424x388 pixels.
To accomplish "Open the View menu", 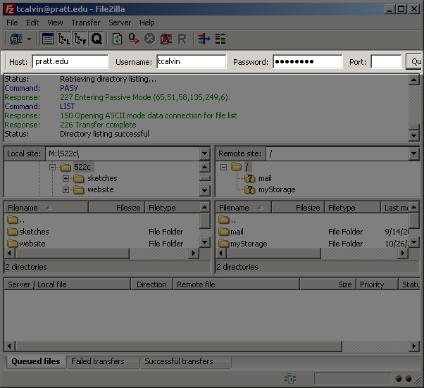I will [55, 23].
